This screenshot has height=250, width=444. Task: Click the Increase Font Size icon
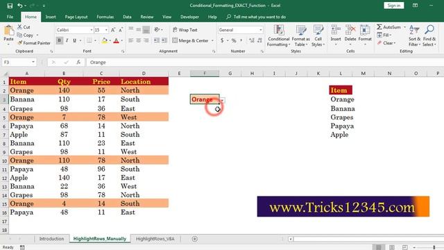(113, 30)
